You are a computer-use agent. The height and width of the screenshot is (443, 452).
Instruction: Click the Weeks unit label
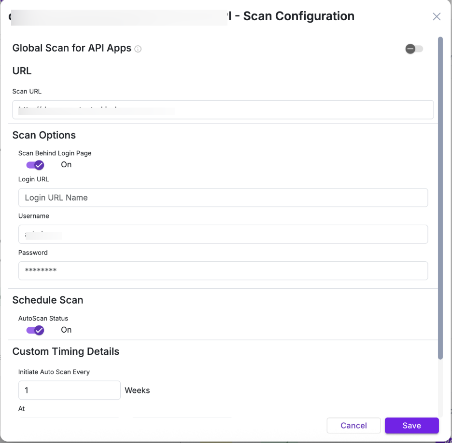pos(137,390)
